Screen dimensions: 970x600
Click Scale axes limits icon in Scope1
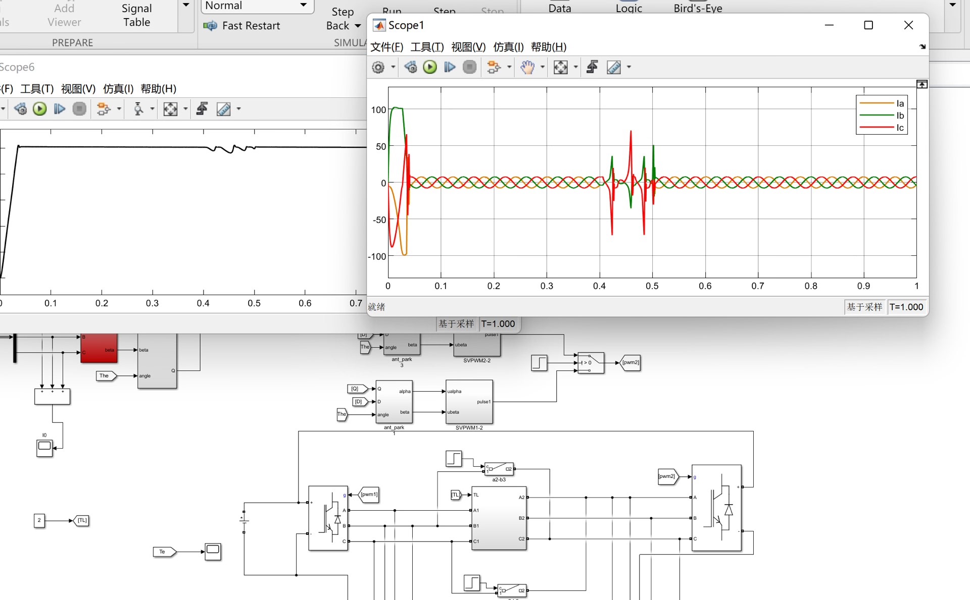click(560, 67)
